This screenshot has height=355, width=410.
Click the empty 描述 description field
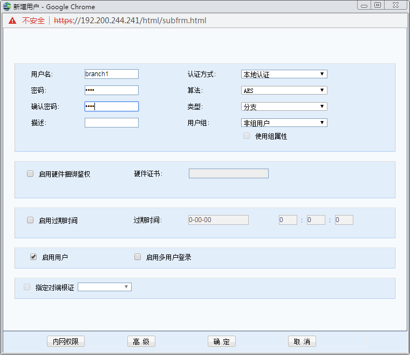click(112, 123)
